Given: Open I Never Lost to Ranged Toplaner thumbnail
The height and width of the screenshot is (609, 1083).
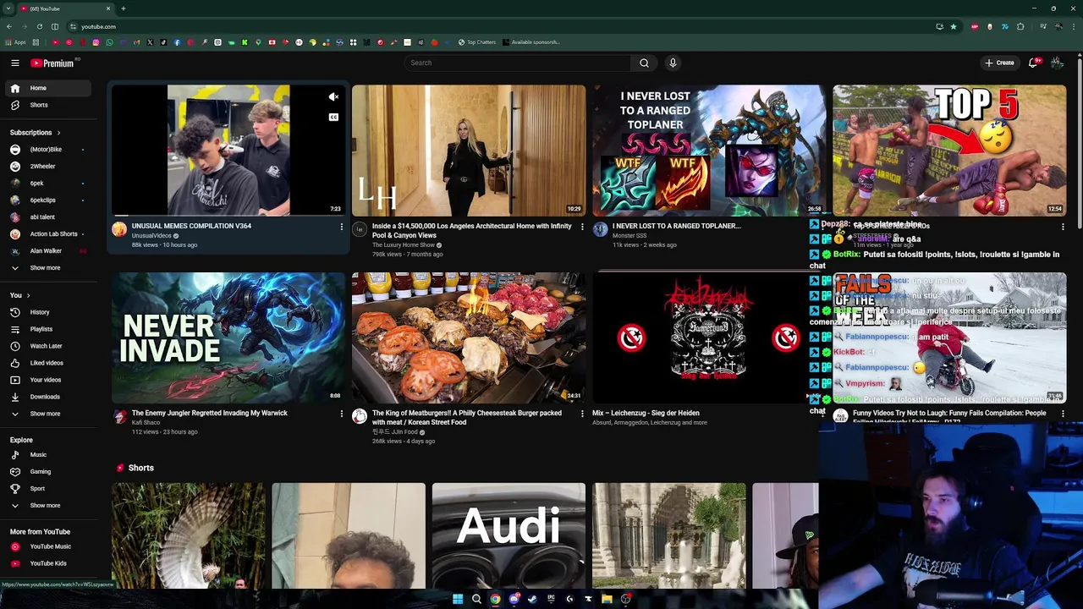Looking at the screenshot, I should [x=709, y=151].
